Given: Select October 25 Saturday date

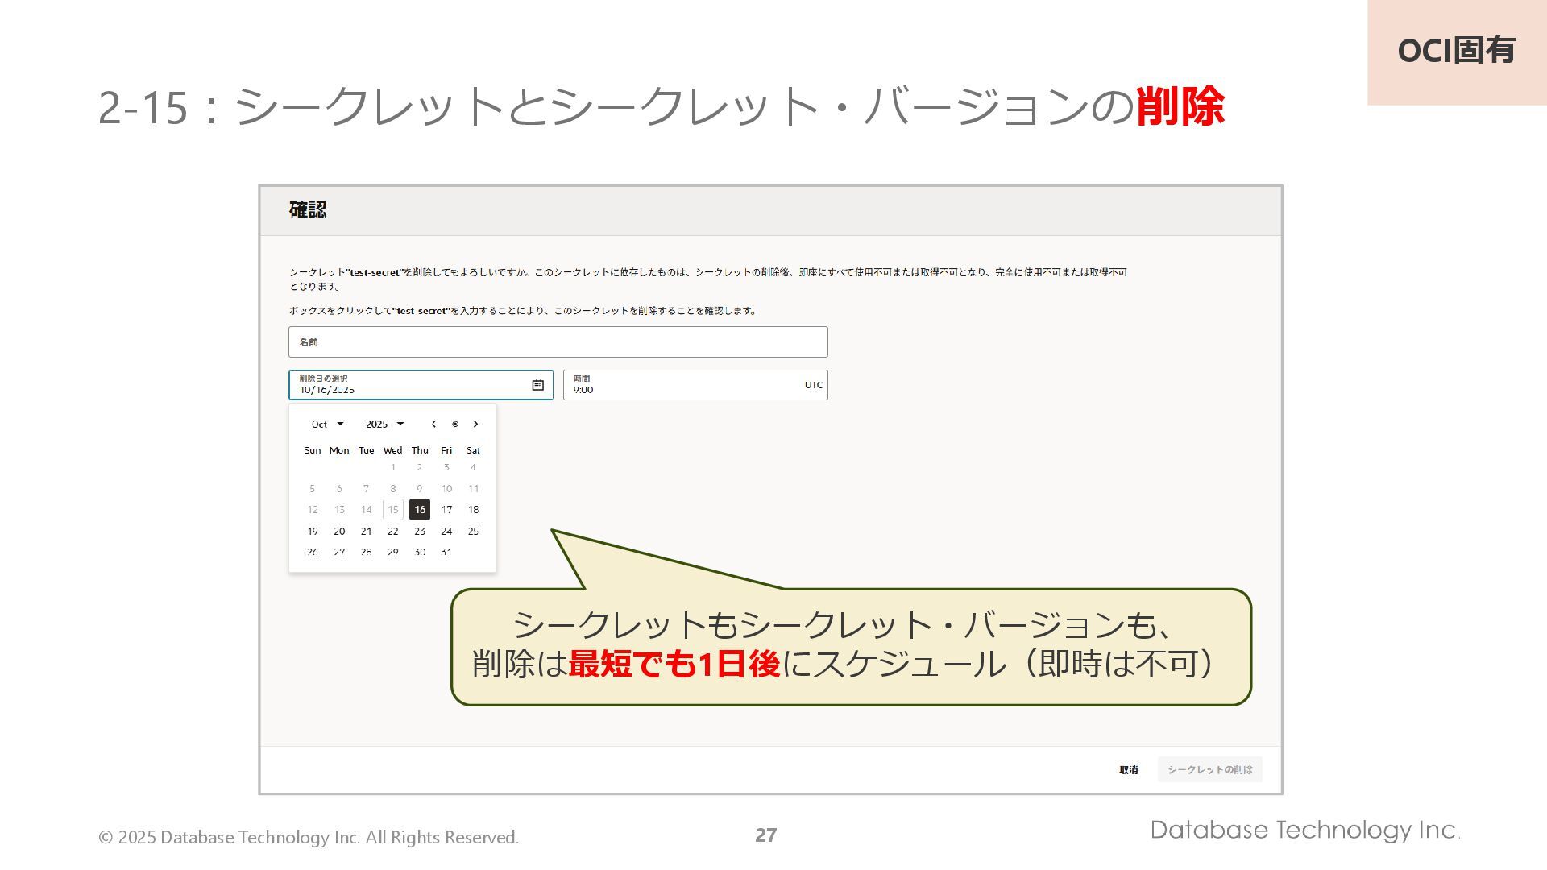Looking at the screenshot, I should coord(473,531).
